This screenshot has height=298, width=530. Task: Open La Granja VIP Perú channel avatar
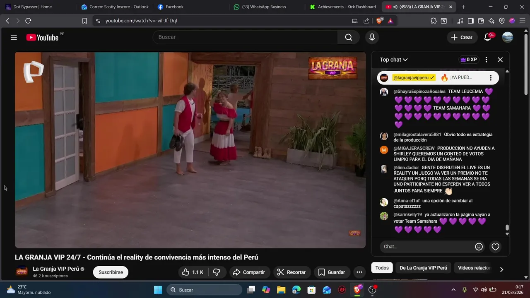[x=22, y=272]
